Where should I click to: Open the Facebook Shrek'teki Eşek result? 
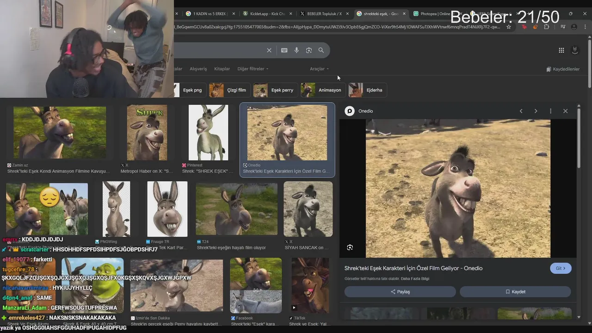tap(256, 285)
